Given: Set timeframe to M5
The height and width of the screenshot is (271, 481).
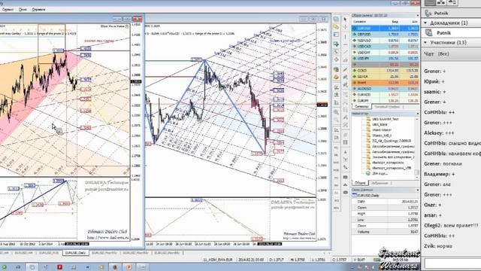Looking at the screenshot, I should (336, 155).
